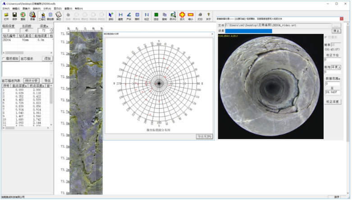Click the 存JPG save-as-JPG icon
The width and height of the screenshot is (352, 200).
click(173, 15)
